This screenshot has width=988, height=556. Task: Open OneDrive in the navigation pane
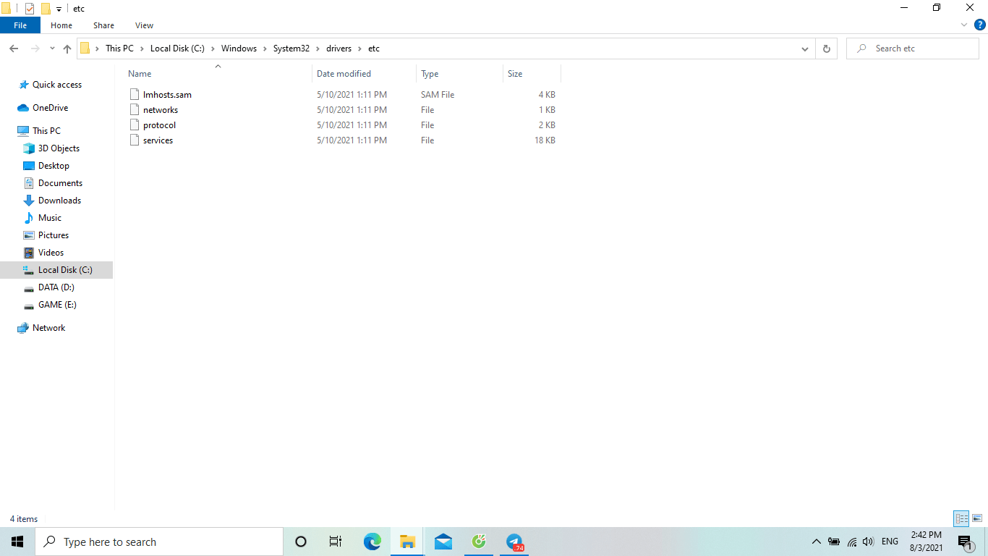(x=50, y=108)
